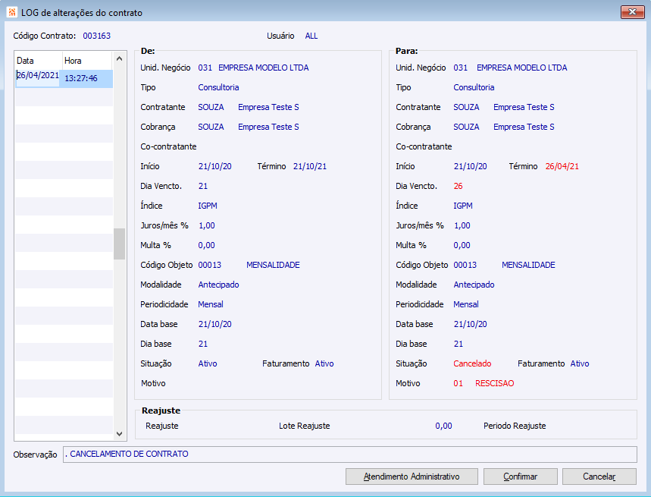Screen dimensions: 651x497
Task: Click Modalidade Antecipado in De panel
Action: click(x=218, y=285)
